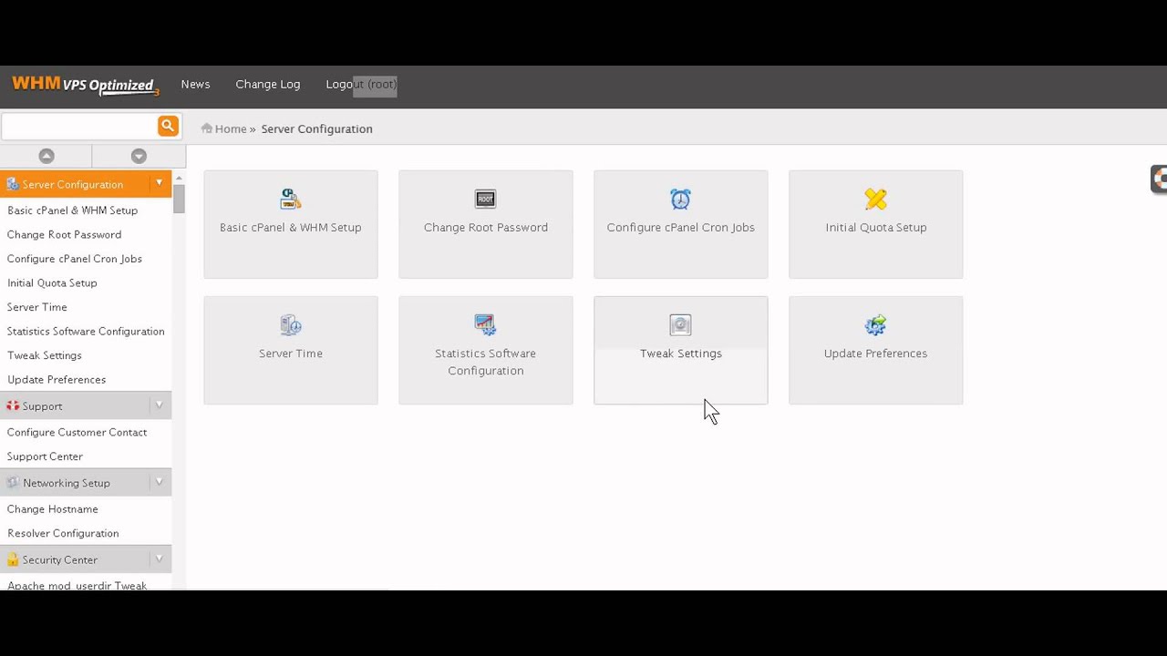Click the Initial Quota Setup yellow icon
This screenshot has width=1167, height=656.
pos(875,199)
